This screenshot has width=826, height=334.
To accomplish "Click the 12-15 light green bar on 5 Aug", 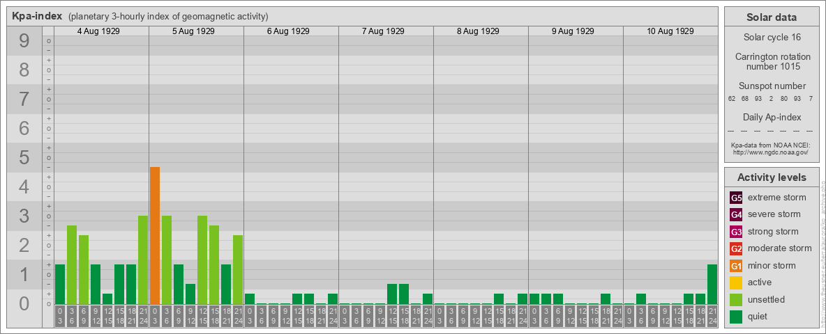I will pos(202,260).
